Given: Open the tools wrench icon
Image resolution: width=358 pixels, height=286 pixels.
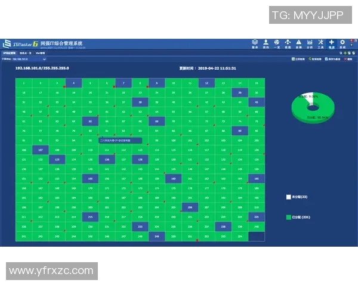Looking at the screenshot, I should [x=321, y=42].
